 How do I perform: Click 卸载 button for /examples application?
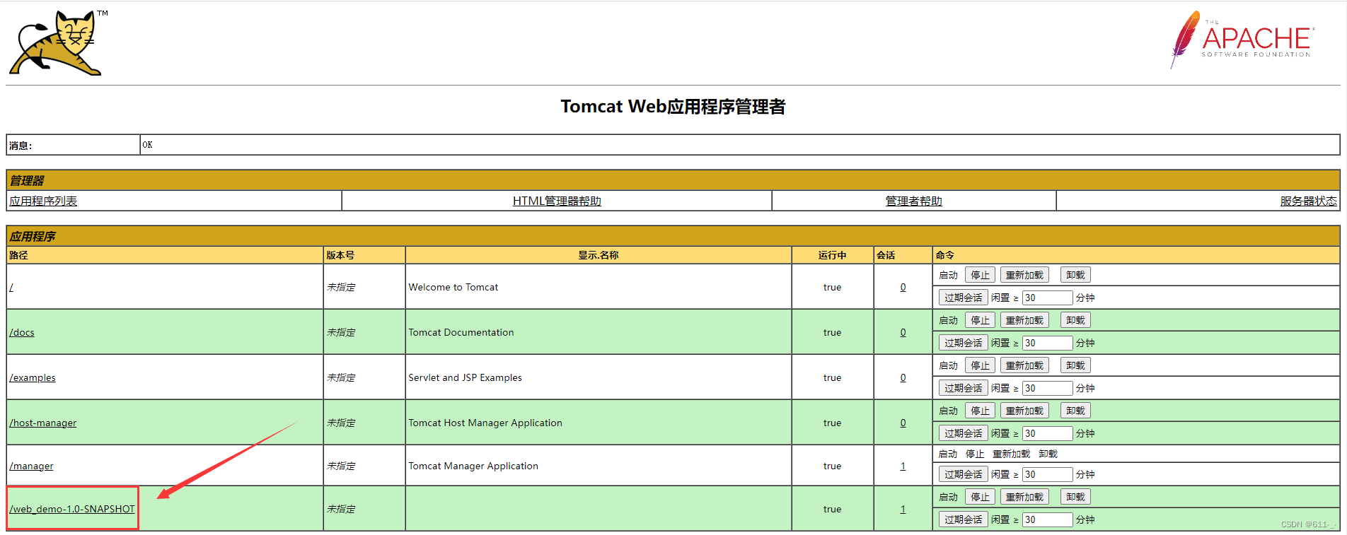[x=1075, y=365]
